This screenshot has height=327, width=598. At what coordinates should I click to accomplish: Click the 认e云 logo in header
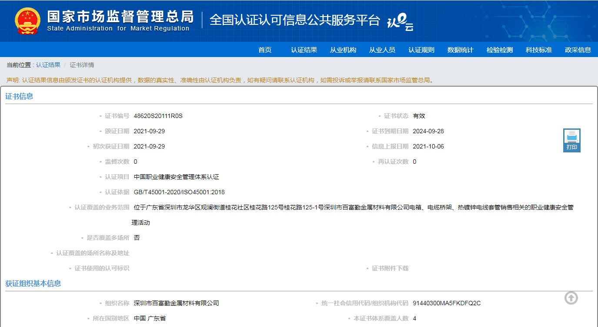400,22
